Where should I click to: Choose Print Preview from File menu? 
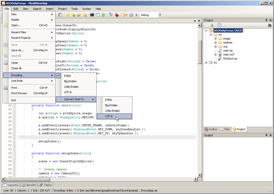pyautogui.click(x=29, y=93)
